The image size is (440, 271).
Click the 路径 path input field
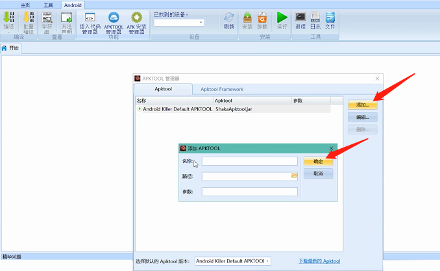[250, 176]
